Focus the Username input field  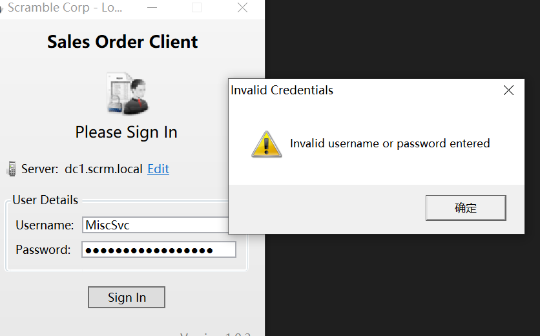point(155,225)
